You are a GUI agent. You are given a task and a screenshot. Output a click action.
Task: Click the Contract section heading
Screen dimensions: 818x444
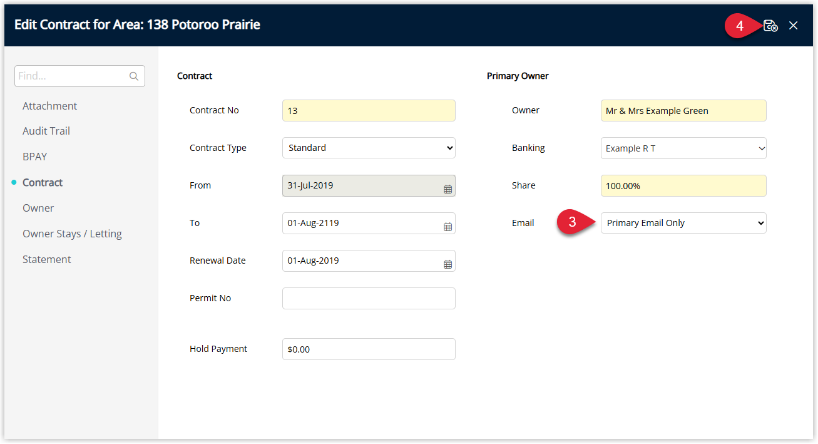tap(195, 76)
